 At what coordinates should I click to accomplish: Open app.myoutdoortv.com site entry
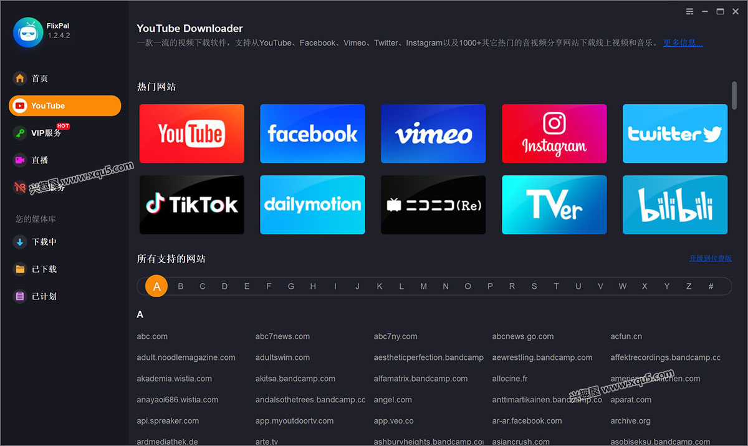click(294, 421)
